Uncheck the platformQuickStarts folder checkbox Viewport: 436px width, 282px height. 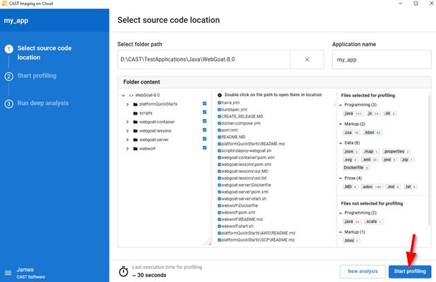(204, 104)
